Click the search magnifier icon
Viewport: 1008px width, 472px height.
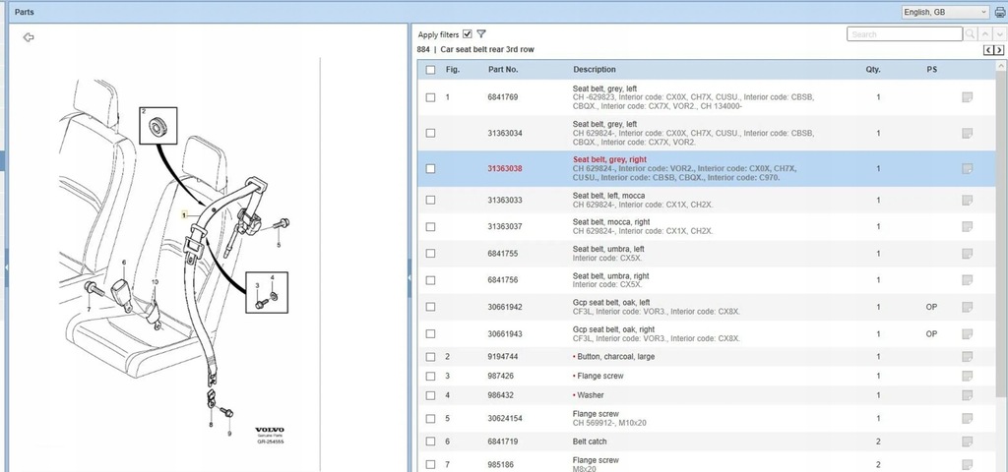tap(971, 34)
